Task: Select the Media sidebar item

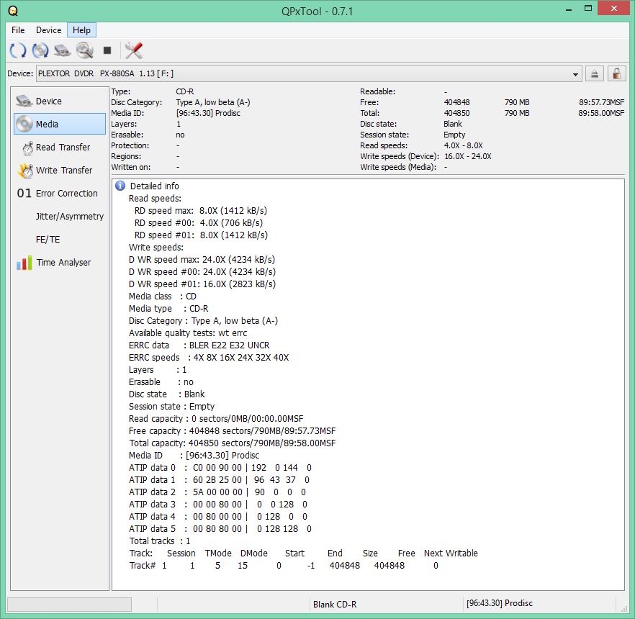Action: click(60, 124)
